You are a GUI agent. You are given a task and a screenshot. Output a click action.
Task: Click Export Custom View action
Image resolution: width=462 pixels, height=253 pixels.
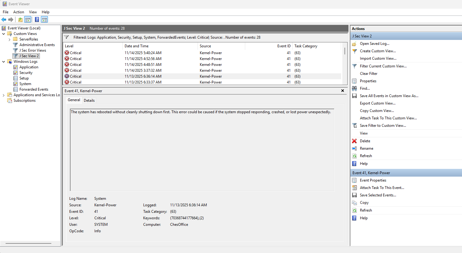[378, 103]
